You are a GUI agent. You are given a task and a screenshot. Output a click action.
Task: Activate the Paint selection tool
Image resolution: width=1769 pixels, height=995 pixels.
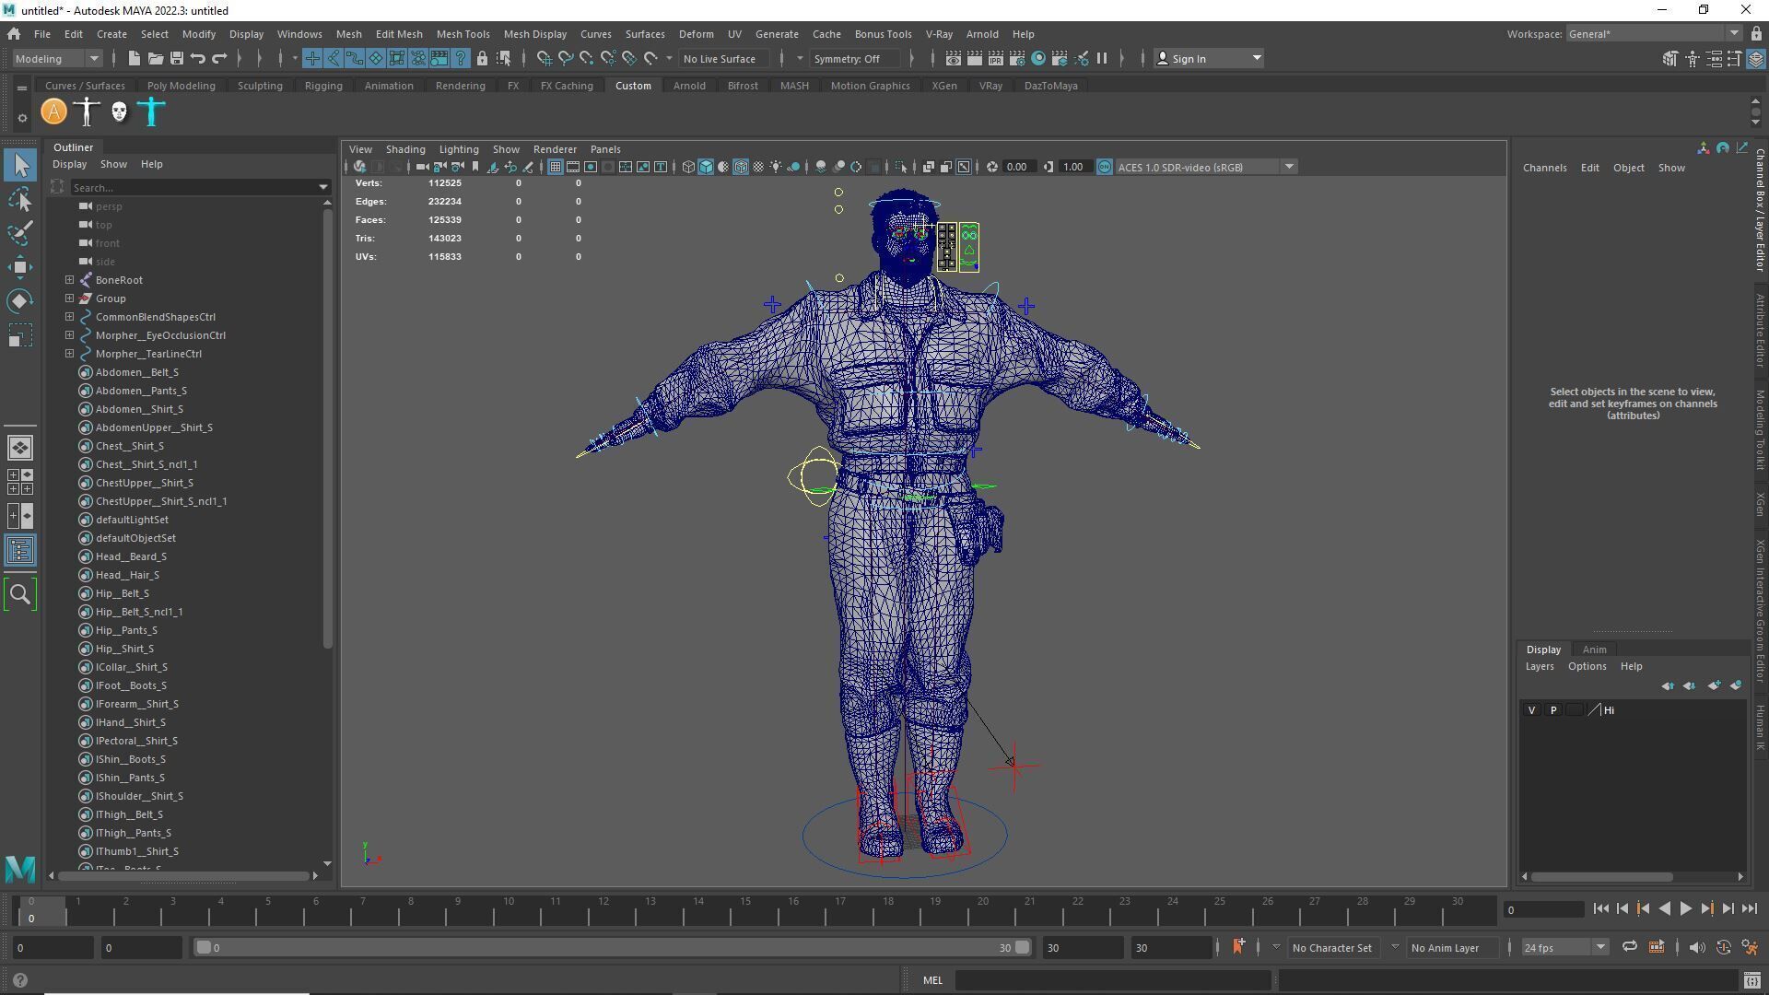point(21,232)
